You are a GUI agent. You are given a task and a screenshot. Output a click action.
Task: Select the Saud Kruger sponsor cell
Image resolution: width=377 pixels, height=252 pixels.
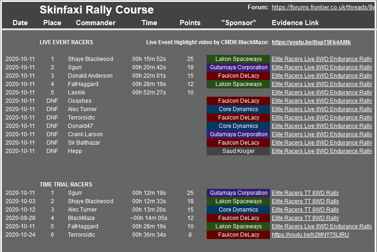point(238,151)
